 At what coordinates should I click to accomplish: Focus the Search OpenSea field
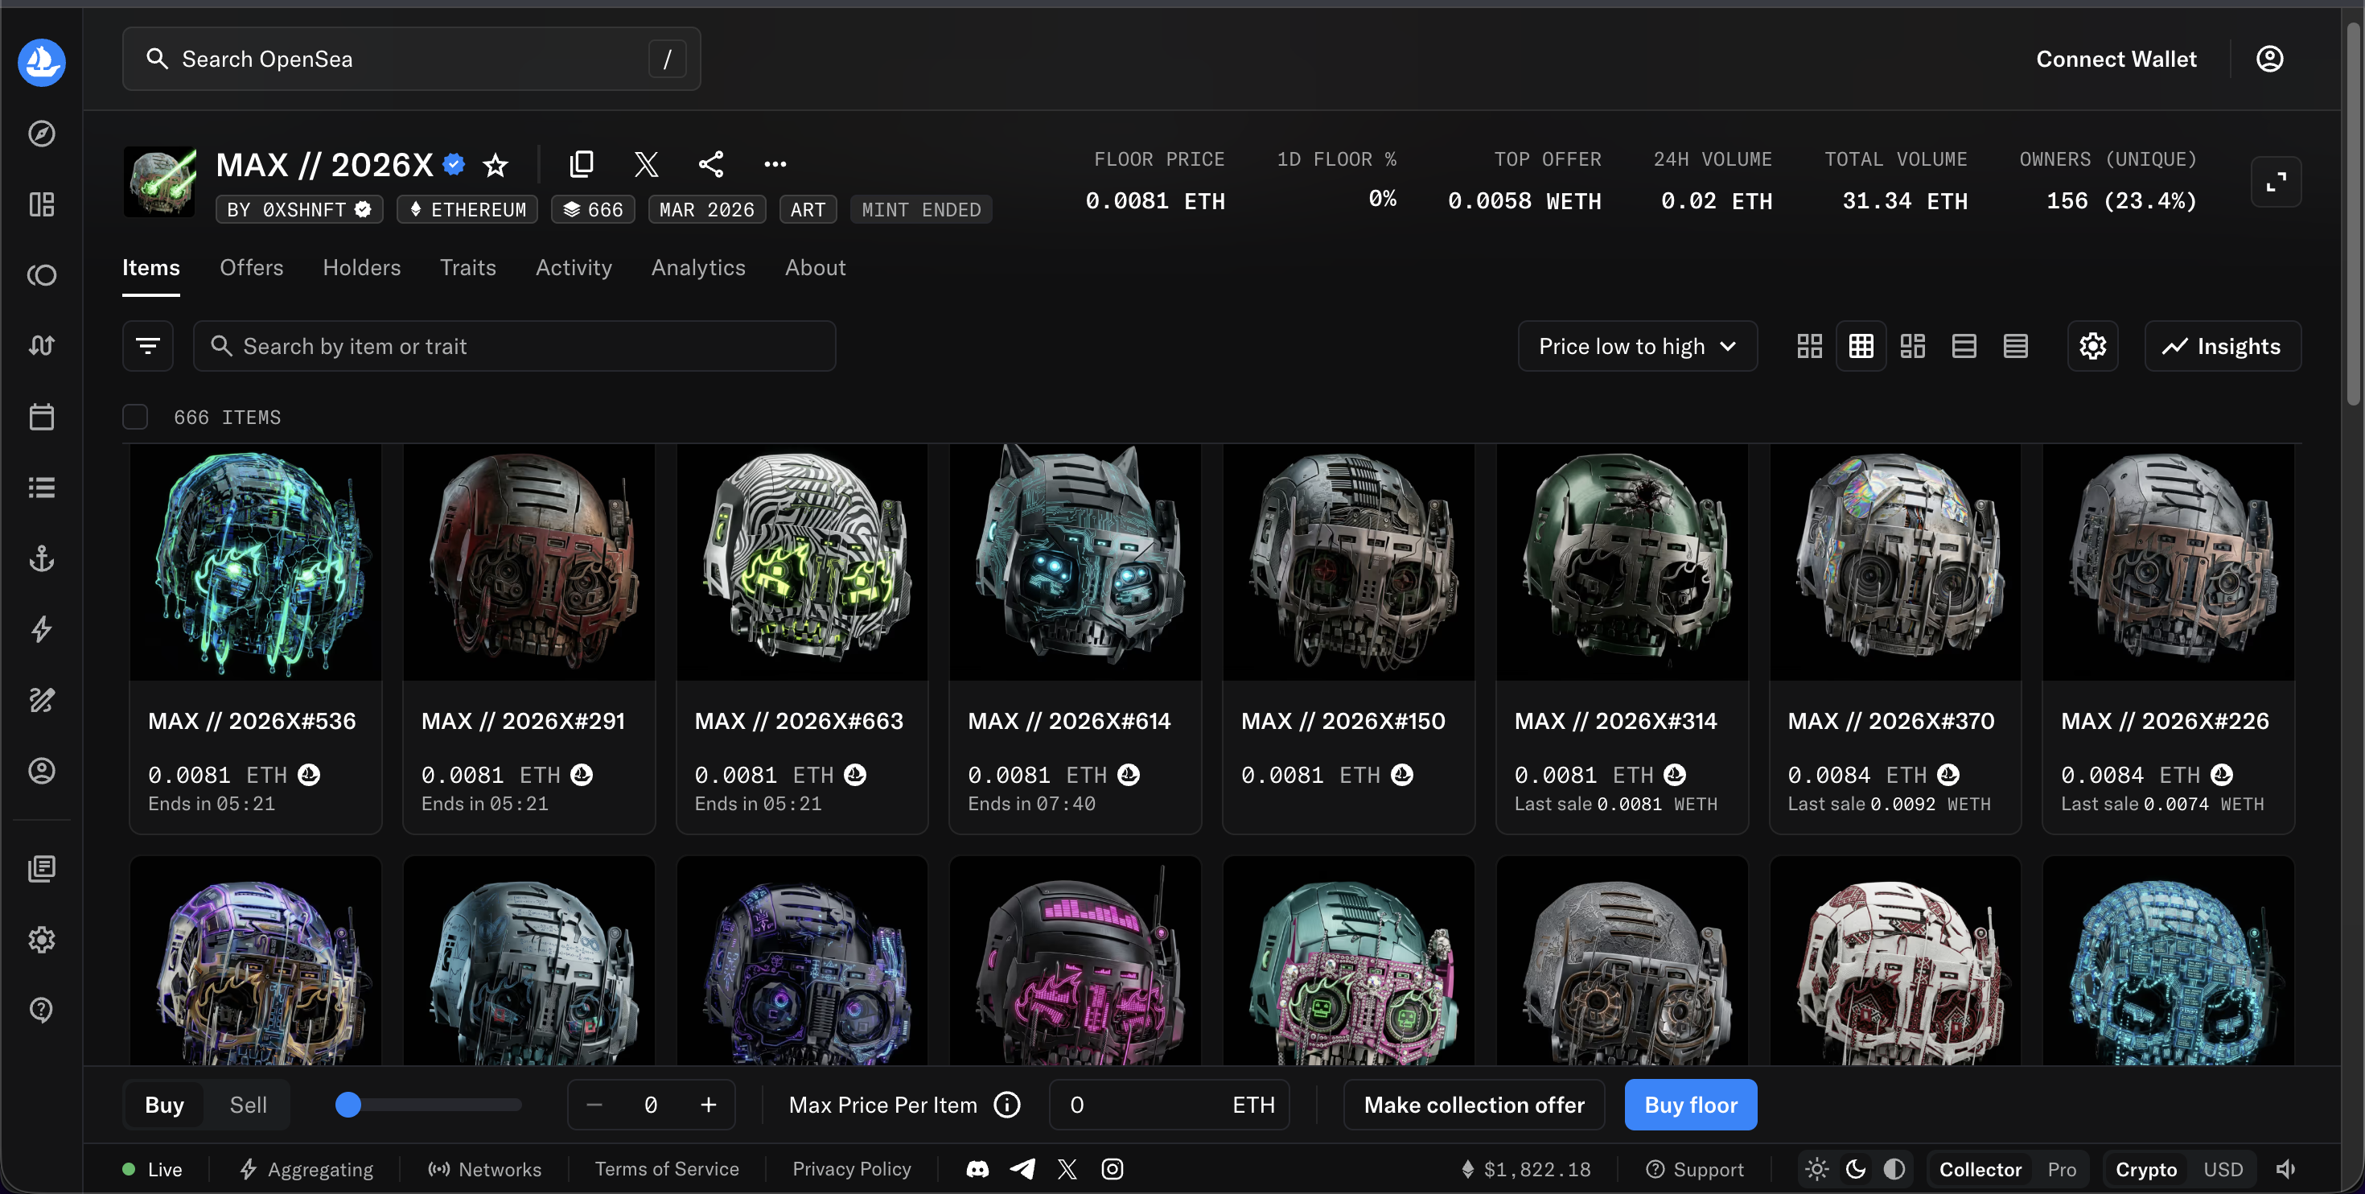click(x=411, y=59)
